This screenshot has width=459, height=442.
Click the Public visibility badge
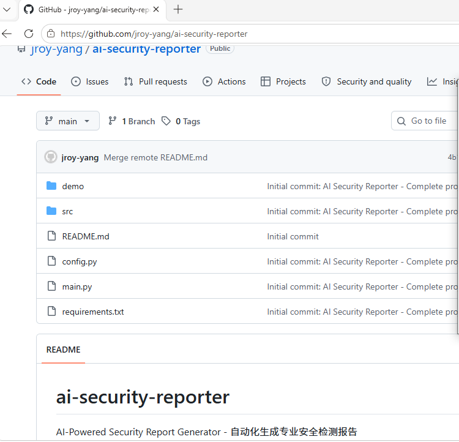coord(220,48)
